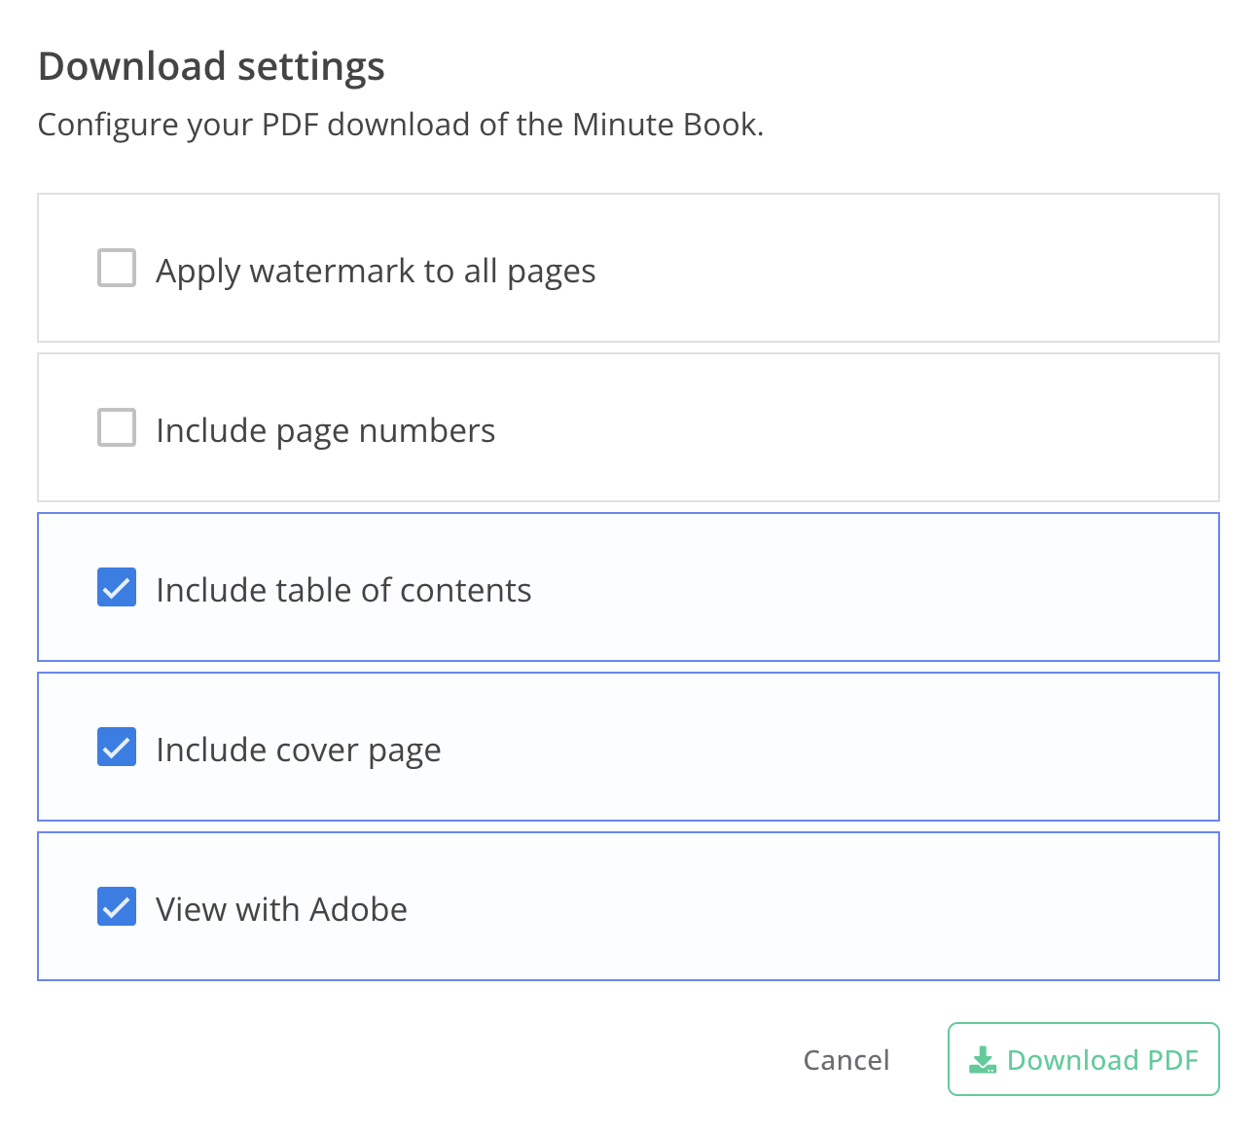The image size is (1259, 1135).
Task: Untick the View with Adobe checkbox
Action: pos(117,906)
